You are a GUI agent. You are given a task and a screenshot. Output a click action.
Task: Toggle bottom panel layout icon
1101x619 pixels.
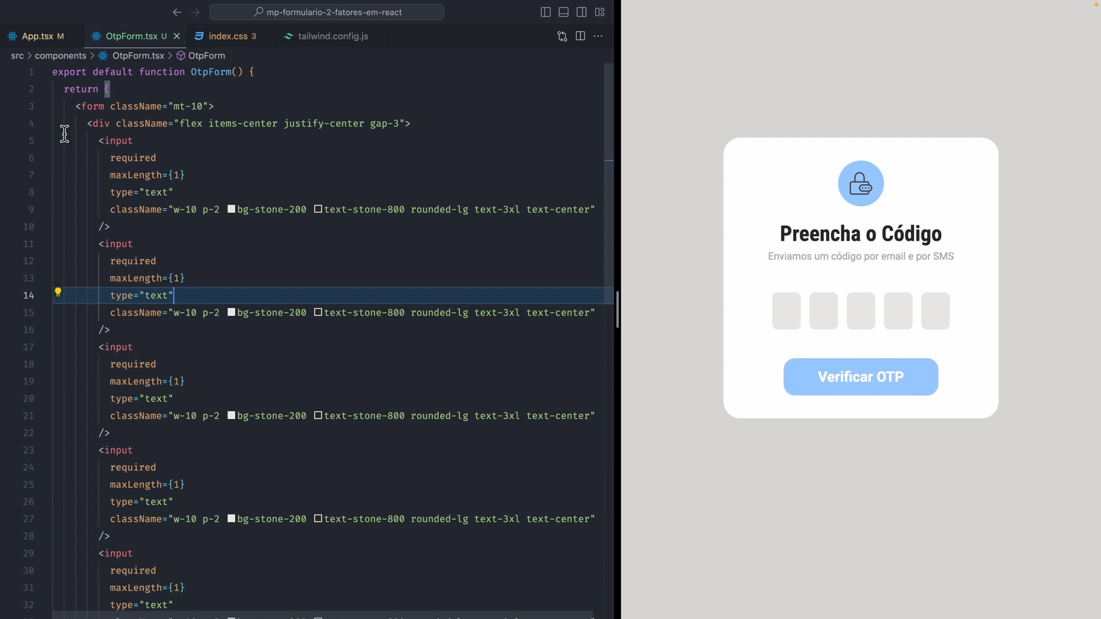(563, 12)
